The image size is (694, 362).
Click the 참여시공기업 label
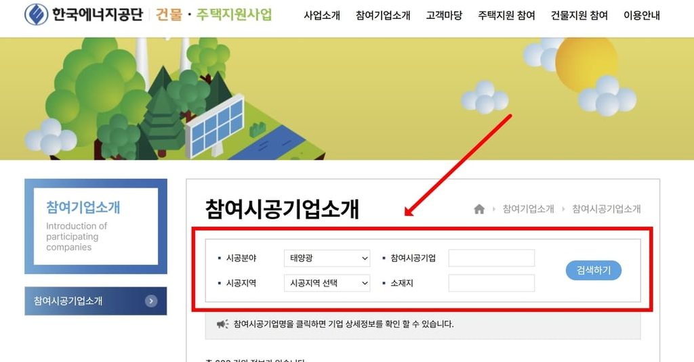[413, 258]
